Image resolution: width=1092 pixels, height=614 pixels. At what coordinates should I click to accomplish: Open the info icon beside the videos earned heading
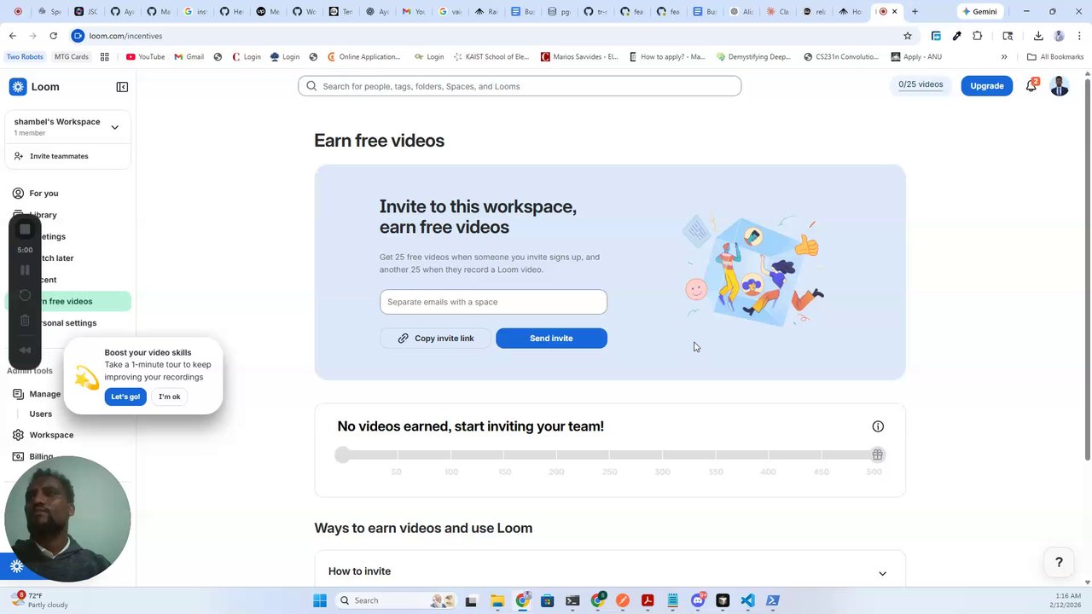coord(878,426)
